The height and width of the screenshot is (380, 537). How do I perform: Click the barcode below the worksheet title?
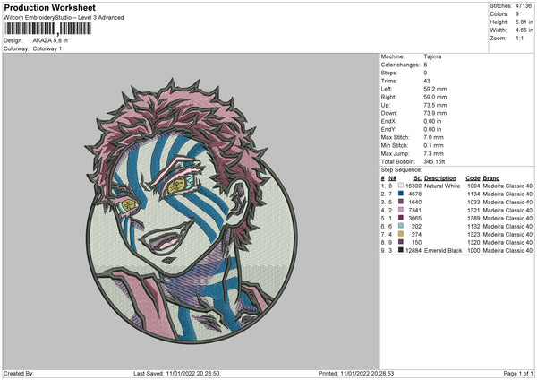click(48, 29)
